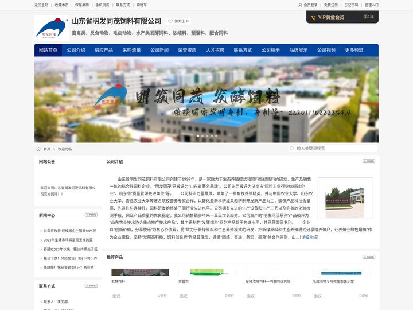The image size is (413, 310).
Task: Click the heart icon to follow the company
Action: tap(170, 21)
